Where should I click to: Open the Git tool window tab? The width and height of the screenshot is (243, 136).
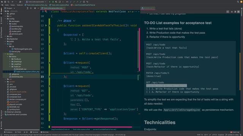tap(26, 132)
